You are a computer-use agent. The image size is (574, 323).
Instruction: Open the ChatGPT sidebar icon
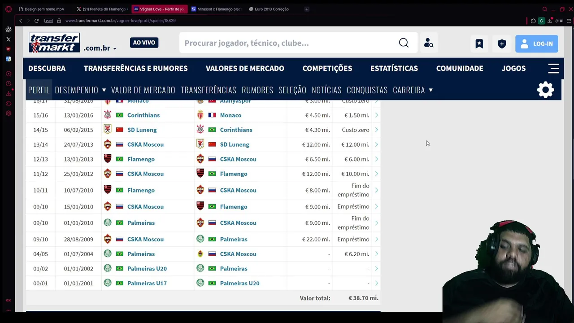click(x=9, y=30)
